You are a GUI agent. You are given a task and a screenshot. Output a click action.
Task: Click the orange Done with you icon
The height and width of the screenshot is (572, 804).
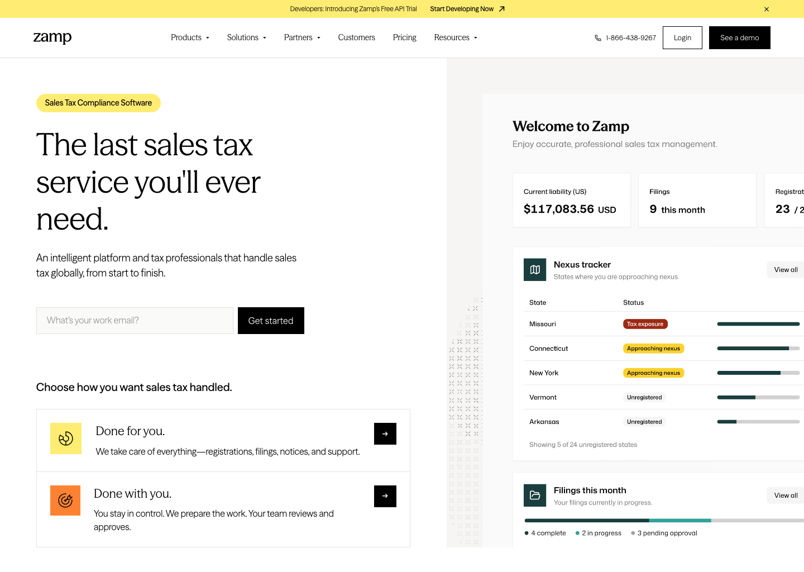tap(65, 500)
